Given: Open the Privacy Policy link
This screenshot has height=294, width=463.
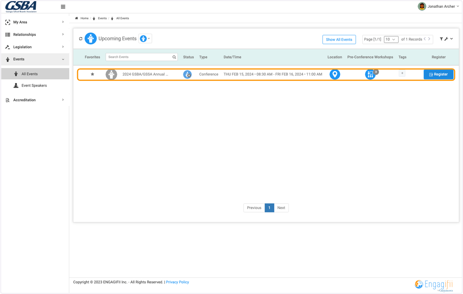Looking at the screenshot, I should (x=177, y=282).
